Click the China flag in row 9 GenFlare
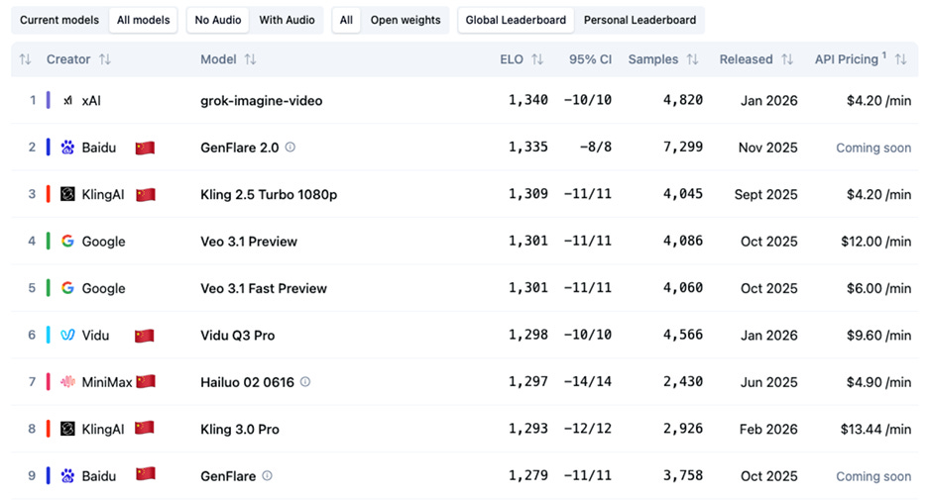This screenshot has height=500, width=929. click(x=145, y=474)
